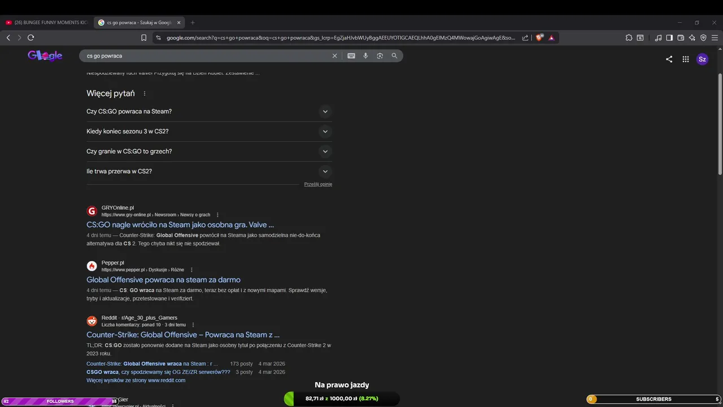
Task: Reload the current page
Action: (31, 38)
